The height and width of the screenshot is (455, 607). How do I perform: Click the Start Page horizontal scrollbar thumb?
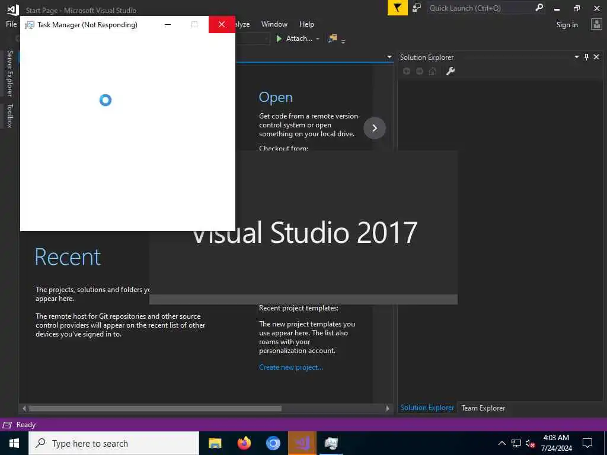(155, 409)
